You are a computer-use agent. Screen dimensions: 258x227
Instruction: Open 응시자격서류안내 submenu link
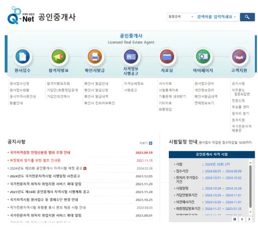click(23, 96)
